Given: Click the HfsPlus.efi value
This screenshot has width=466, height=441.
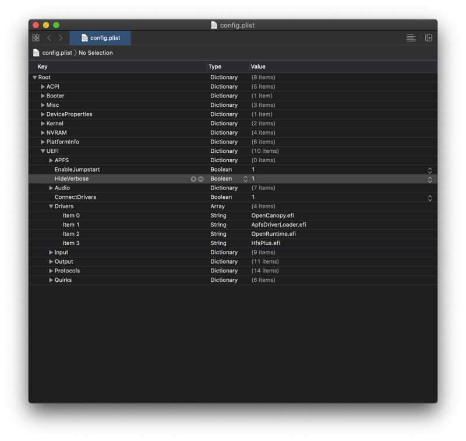Looking at the screenshot, I should coord(266,243).
